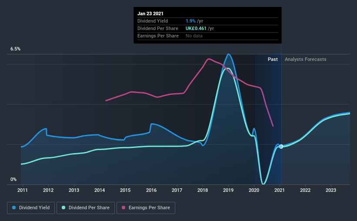Image resolution: width=357 pixels, height=221 pixels.
Task: Click the Past region label
Action: click(x=273, y=59)
